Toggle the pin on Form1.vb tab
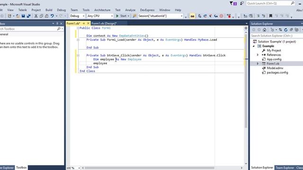 [84, 23]
